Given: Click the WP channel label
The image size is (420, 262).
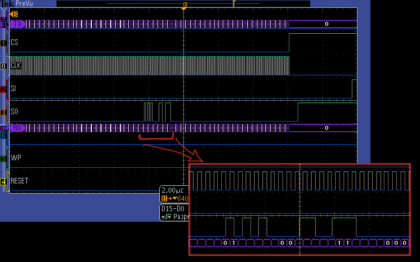Looking at the screenshot, I should point(16,158).
